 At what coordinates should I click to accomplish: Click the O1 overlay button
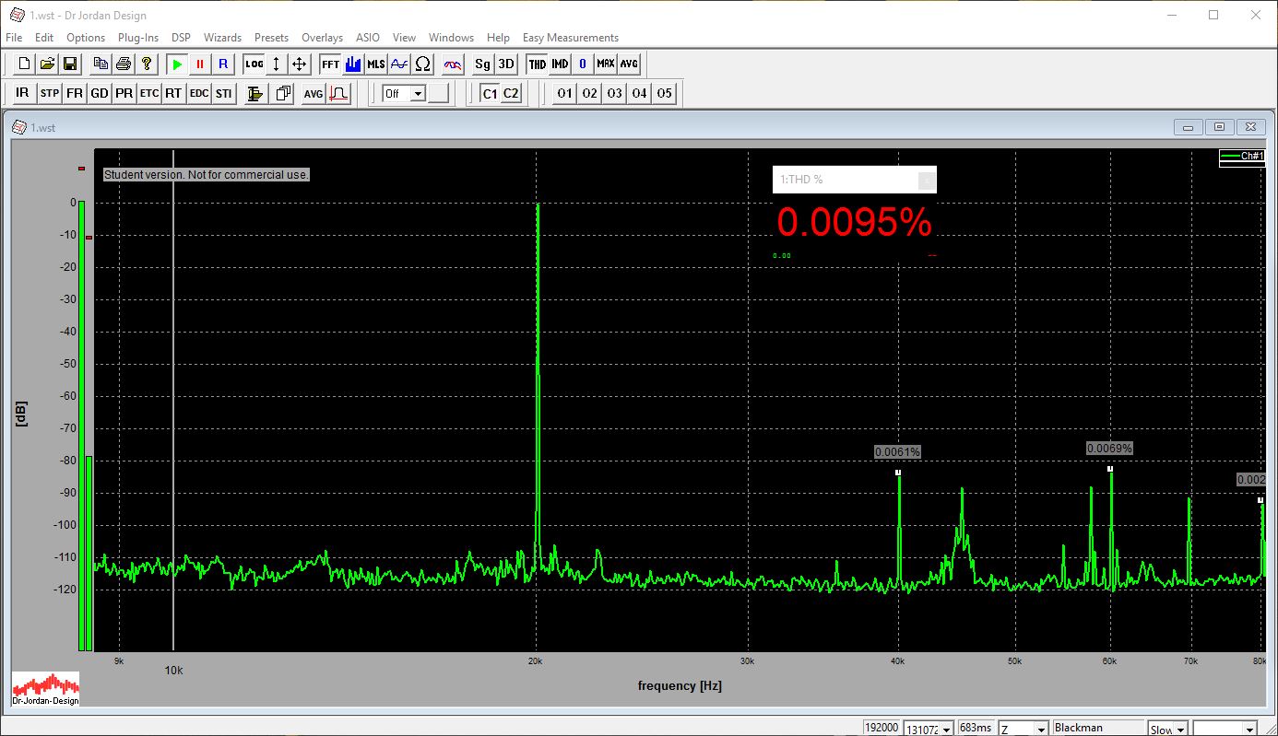click(564, 93)
